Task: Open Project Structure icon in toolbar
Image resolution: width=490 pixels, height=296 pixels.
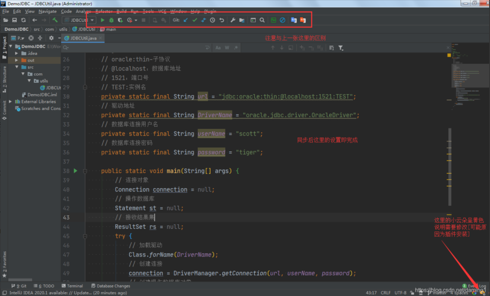Action: [x=242, y=20]
